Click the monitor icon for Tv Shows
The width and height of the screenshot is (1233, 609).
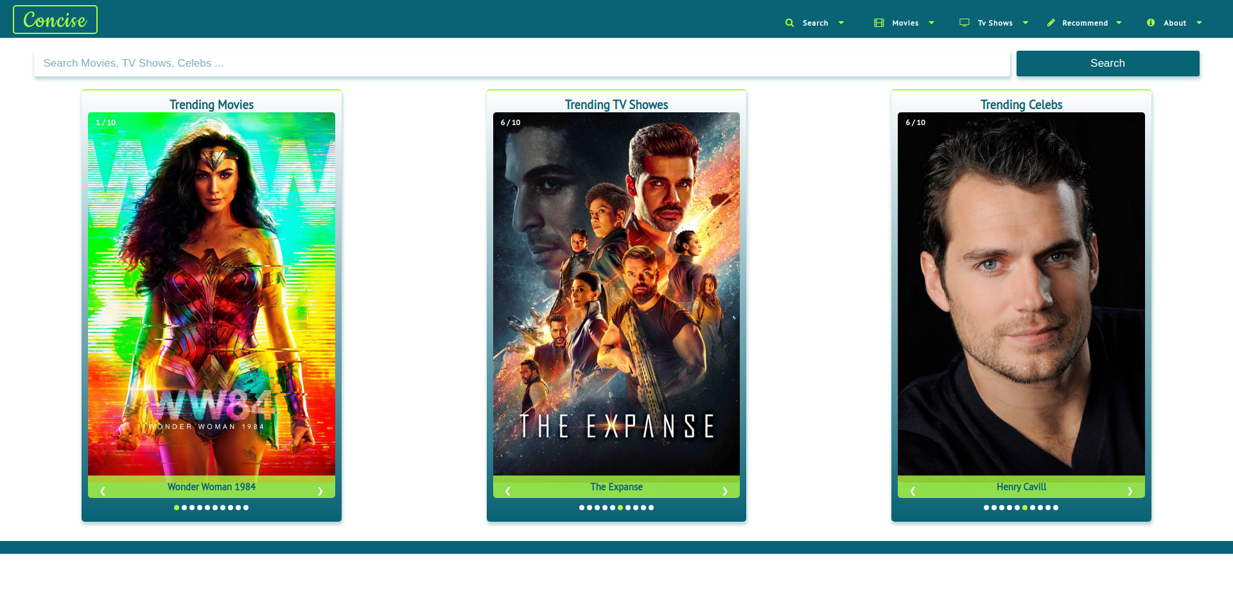[964, 22]
